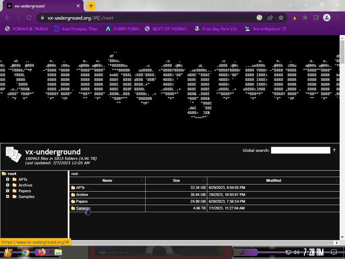Open File Explorer from the taskbar
The height and width of the screenshot is (259, 345).
pyautogui.click(x=58, y=252)
